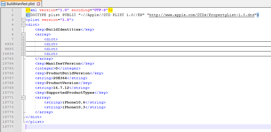Collapse the BuildIdentities array on line 6

[x=23, y=34]
